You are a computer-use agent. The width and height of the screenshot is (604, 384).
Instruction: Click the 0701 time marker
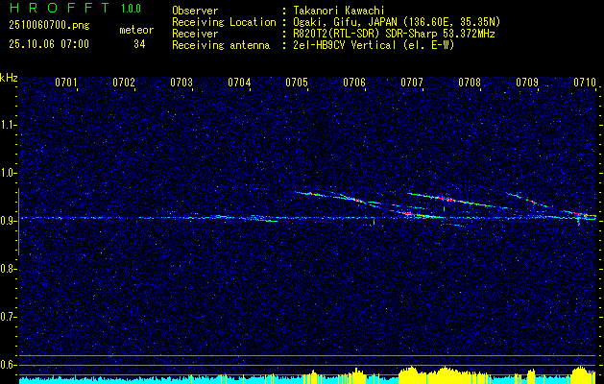coord(66,82)
